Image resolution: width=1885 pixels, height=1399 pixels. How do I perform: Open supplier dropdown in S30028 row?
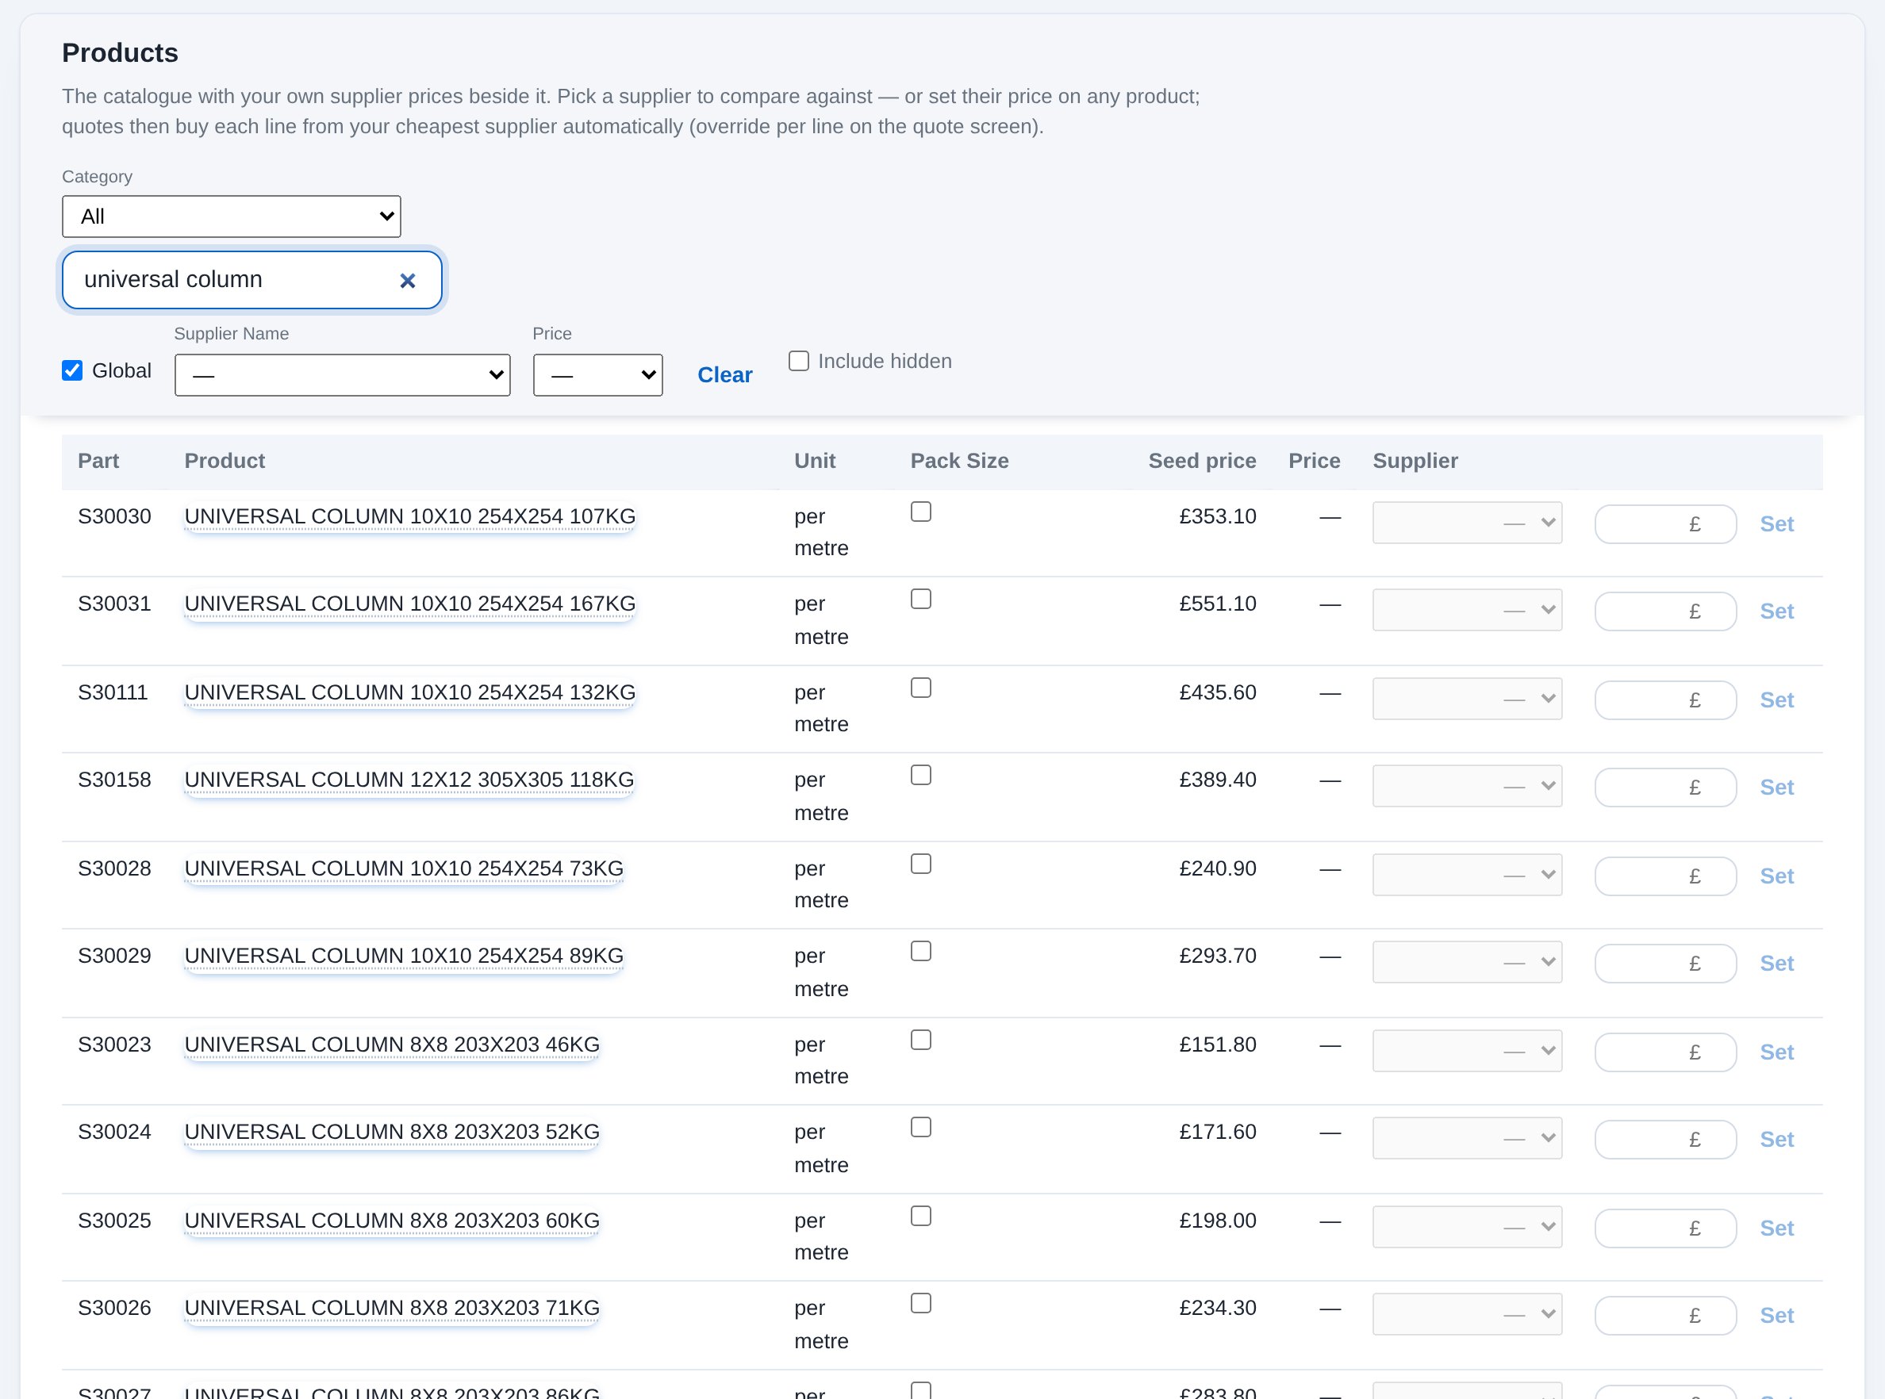pos(1468,876)
